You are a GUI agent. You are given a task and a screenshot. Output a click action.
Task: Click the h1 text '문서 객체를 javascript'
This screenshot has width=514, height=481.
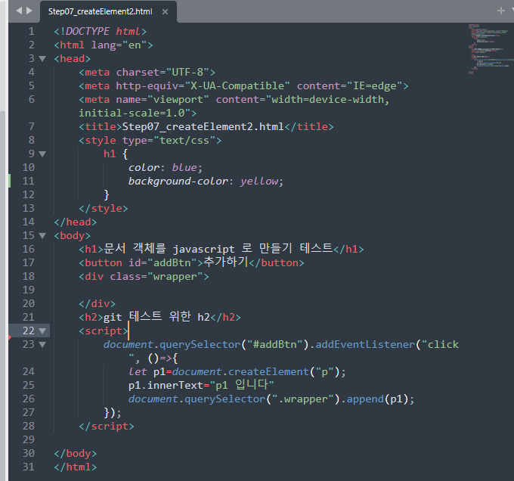coord(169,249)
